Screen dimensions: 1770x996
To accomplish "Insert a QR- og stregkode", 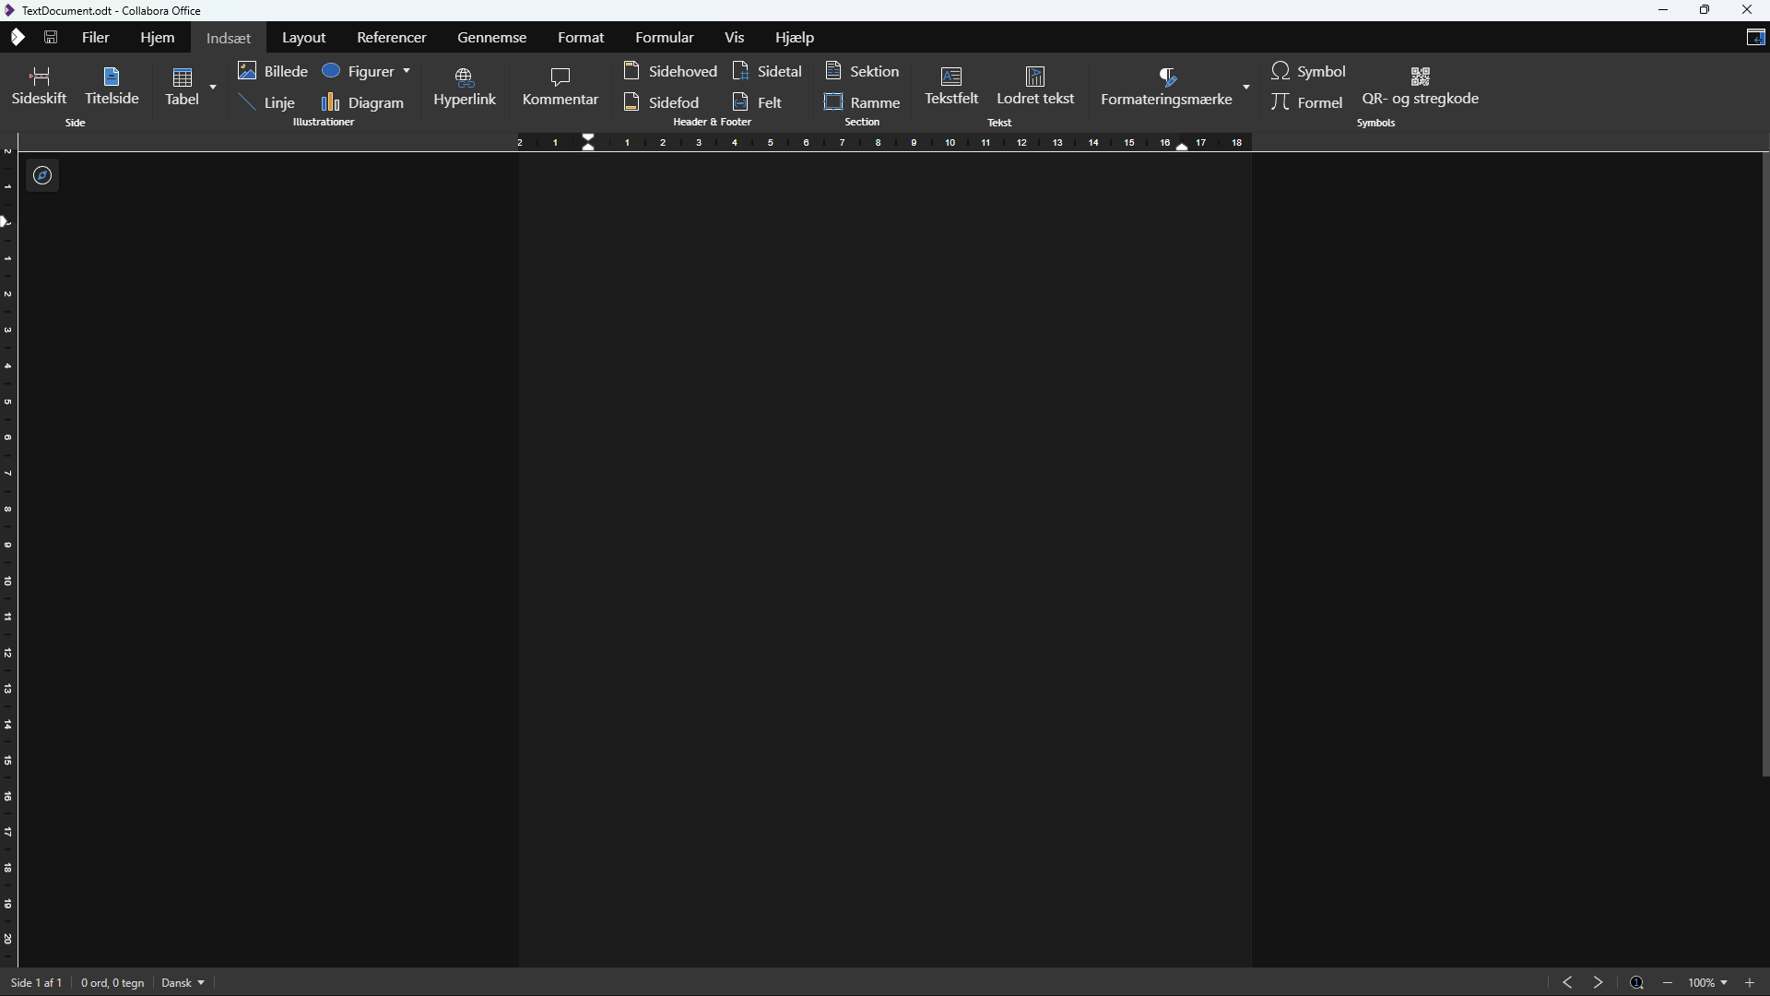I will pyautogui.click(x=1421, y=85).
